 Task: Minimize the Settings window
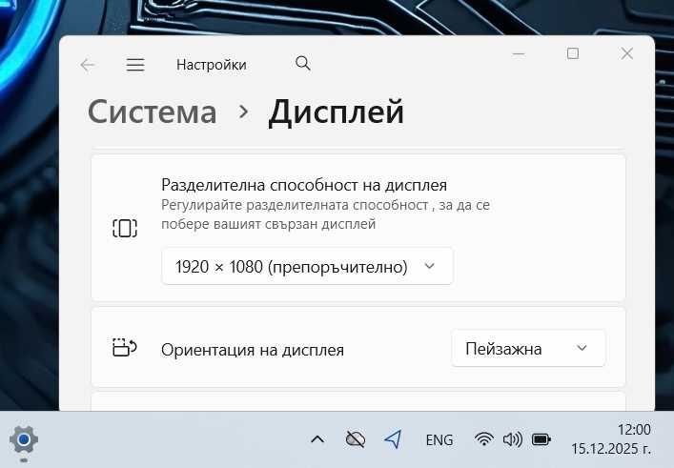click(519, 54)
